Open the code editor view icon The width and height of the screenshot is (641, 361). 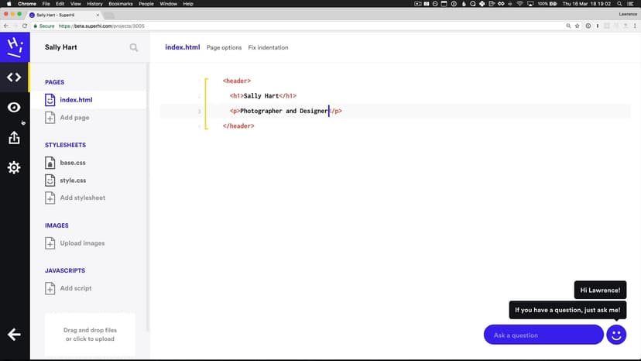[x=14, y=77]
